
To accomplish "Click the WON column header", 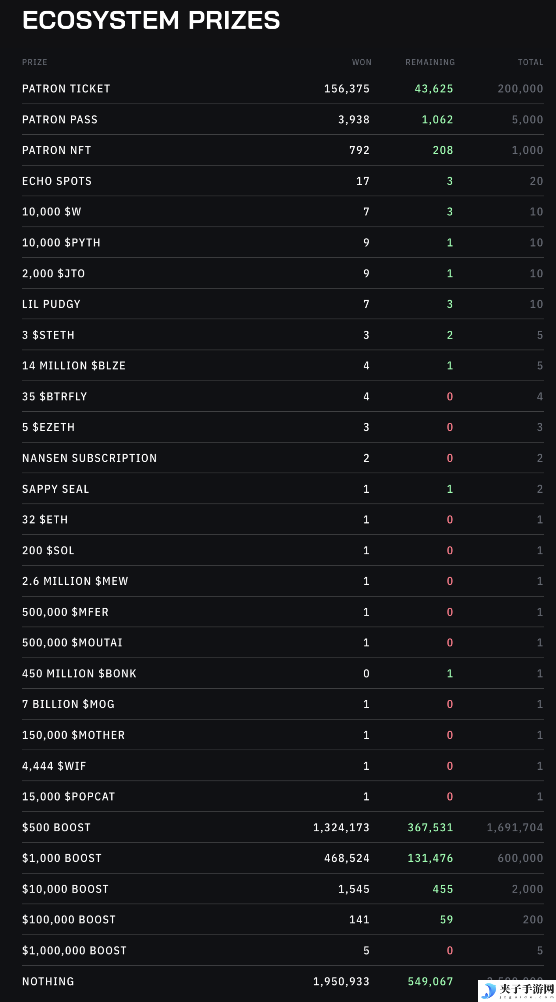I will (x=362, y=62).
